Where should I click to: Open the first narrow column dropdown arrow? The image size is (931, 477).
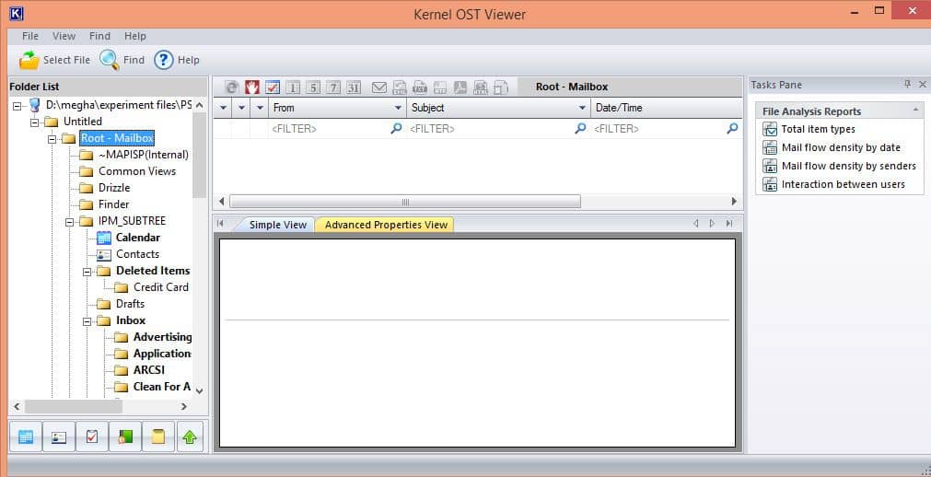(223, 108)
